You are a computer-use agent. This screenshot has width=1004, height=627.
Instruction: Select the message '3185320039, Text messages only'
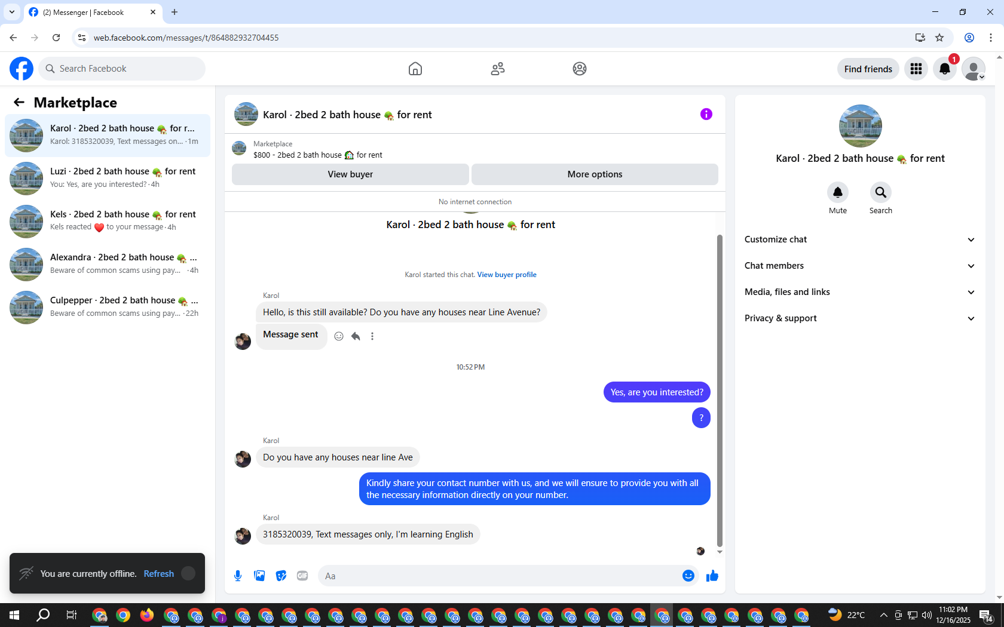point(368,534)
